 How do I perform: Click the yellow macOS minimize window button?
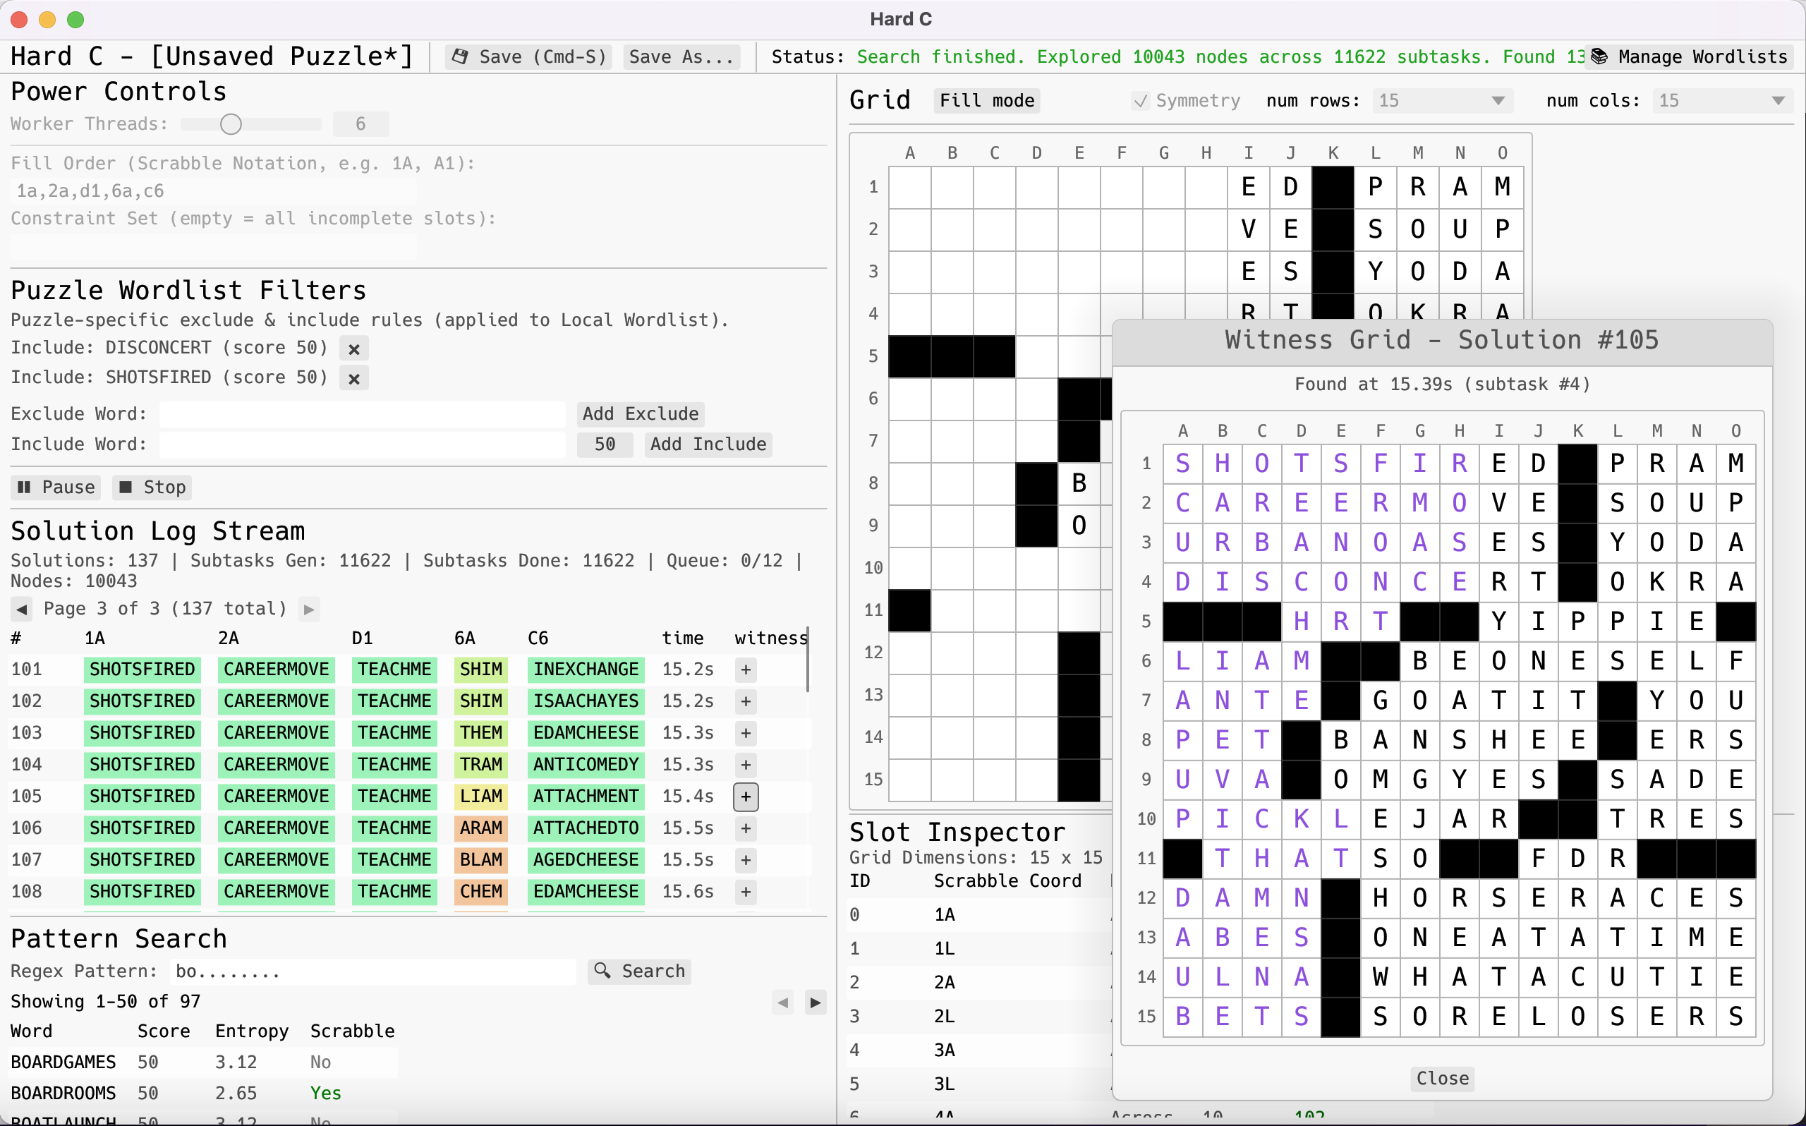point(47,19)
